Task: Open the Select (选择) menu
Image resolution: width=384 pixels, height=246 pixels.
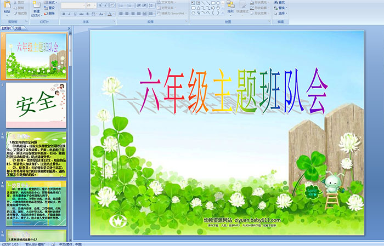Action: coord(281,13)
